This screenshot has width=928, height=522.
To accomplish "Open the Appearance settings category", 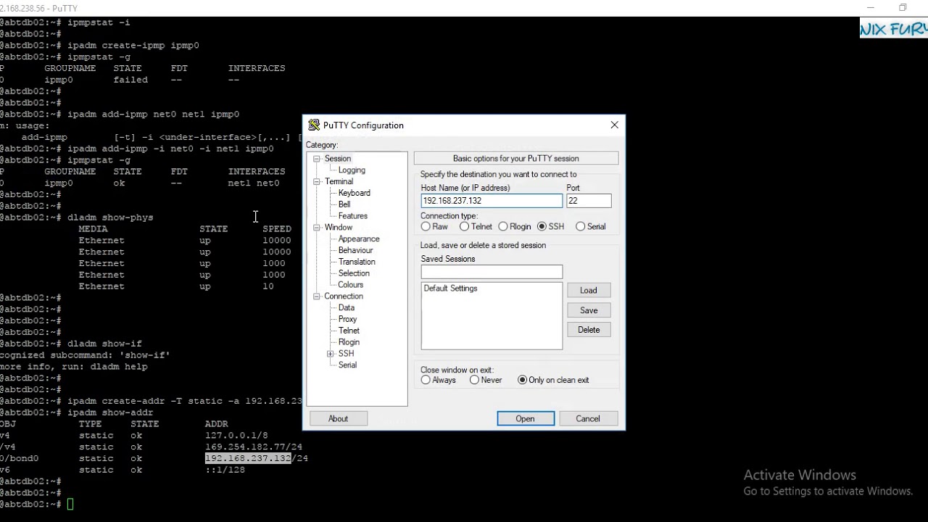I will coord(359,239).
